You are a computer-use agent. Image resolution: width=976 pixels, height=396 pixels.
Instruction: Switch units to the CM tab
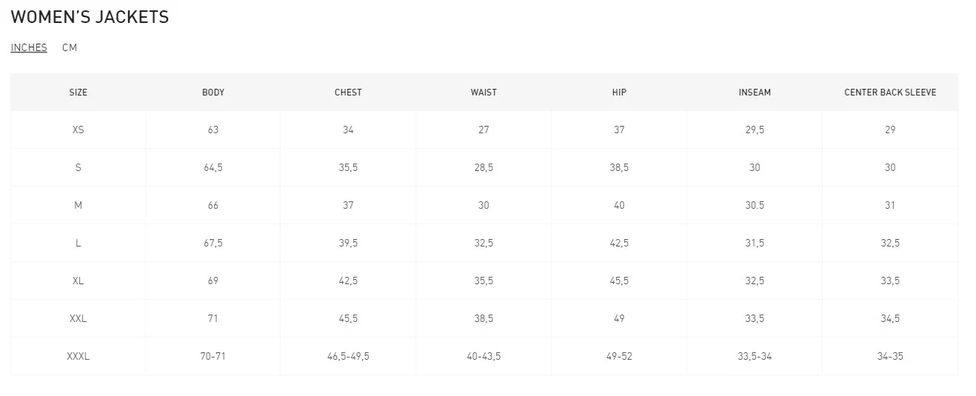coord(70,47)
